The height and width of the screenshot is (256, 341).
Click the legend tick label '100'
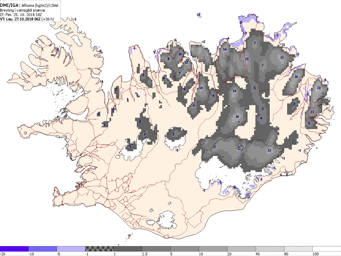315,254
